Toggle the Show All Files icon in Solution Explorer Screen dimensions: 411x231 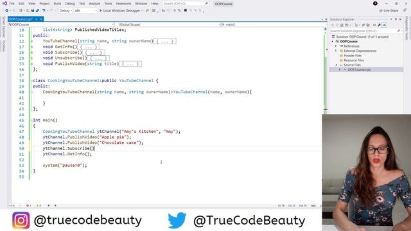tap(368, 25)
